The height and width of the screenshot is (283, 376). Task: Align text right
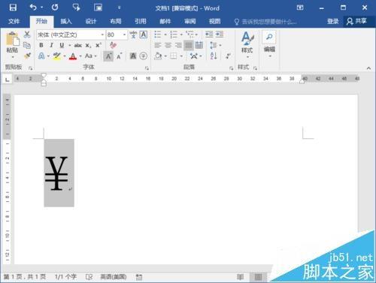tap(178, 45)
